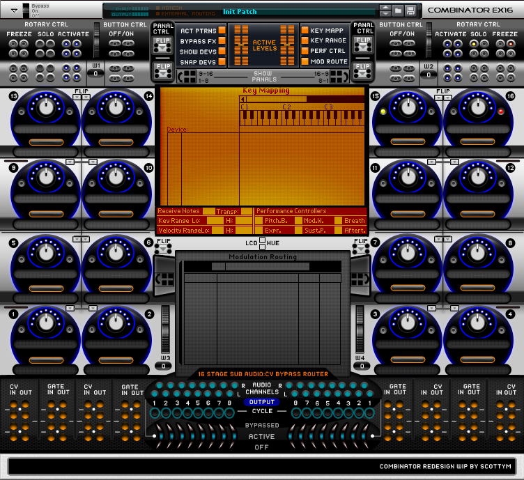Click rotary knob 8
Screen dimensions: 524x480
click(477, 253)
